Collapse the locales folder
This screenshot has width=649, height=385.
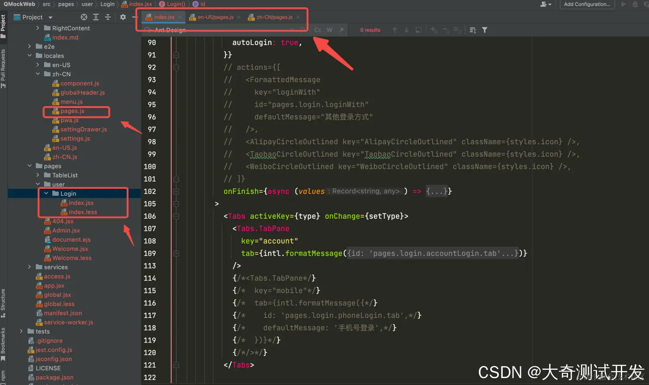(x=29, y=55)
